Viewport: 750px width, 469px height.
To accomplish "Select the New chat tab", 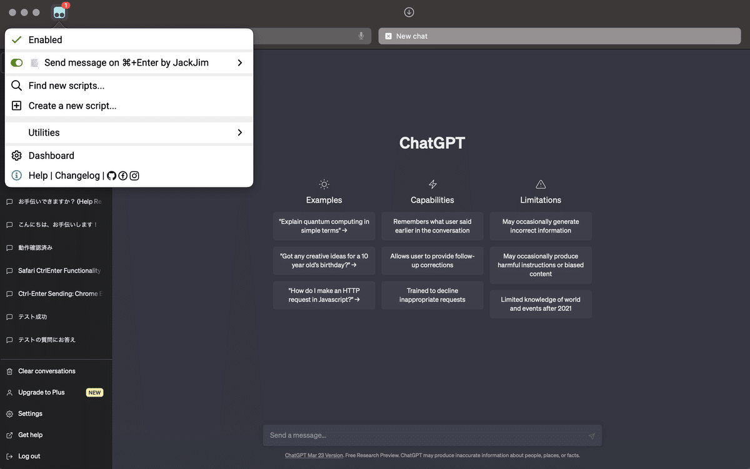I will pyautogui.click(x=559, y=36).
